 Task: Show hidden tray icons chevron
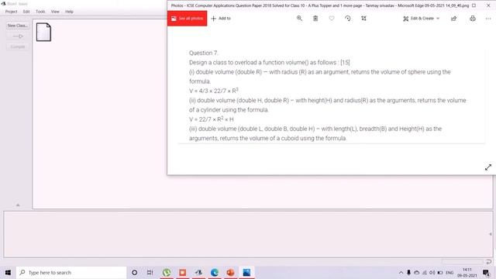pos(401,272)
